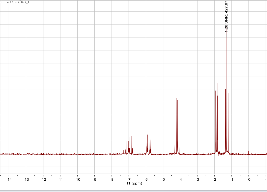Select the spectrum title text at top left

click(x=15, y=2)
